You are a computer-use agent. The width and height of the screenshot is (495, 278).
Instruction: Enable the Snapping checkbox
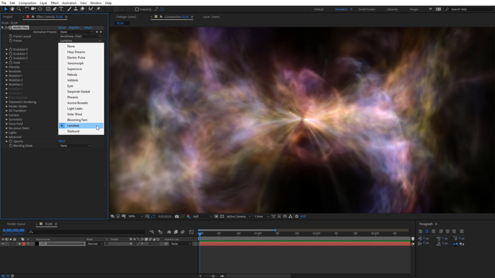[x=137, y=9]
